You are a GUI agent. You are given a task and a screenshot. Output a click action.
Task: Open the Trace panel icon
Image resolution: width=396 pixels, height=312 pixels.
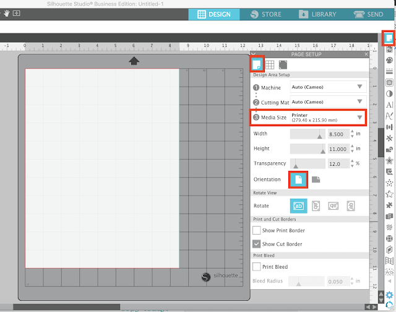(x=389, y=82)
